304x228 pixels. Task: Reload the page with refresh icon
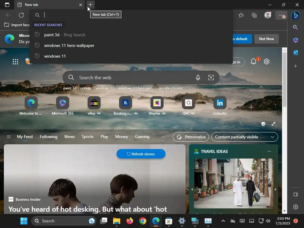tap(21, 15)
